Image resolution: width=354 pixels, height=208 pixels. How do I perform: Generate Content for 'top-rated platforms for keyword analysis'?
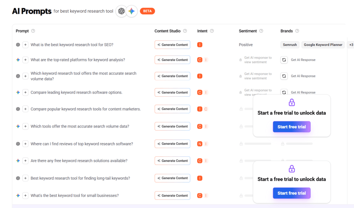[x=173, y=60]
